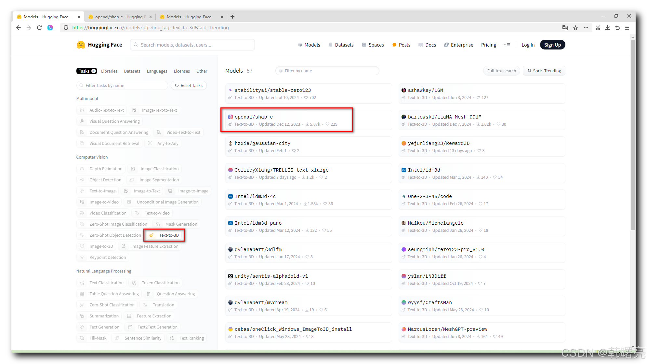Open a new browser tab with plus icon
The width and height of the screenshot is (647, 364).
232,17
